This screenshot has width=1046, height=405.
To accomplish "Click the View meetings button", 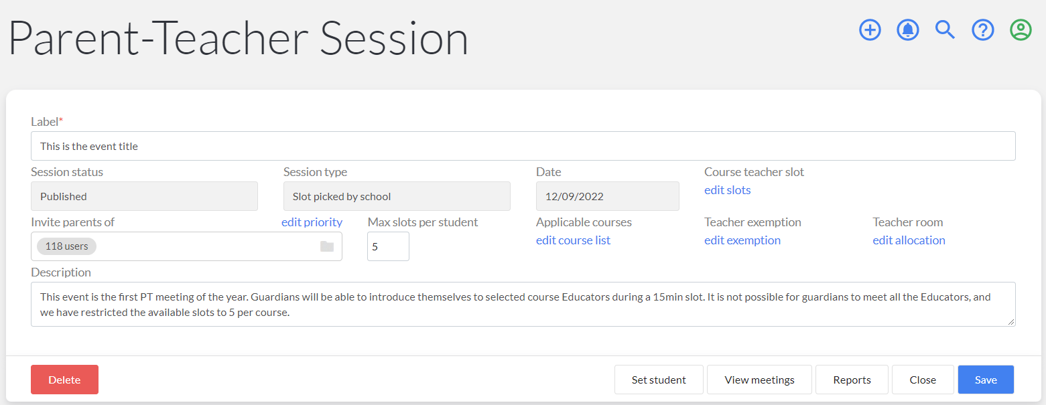I will (759, 380).
